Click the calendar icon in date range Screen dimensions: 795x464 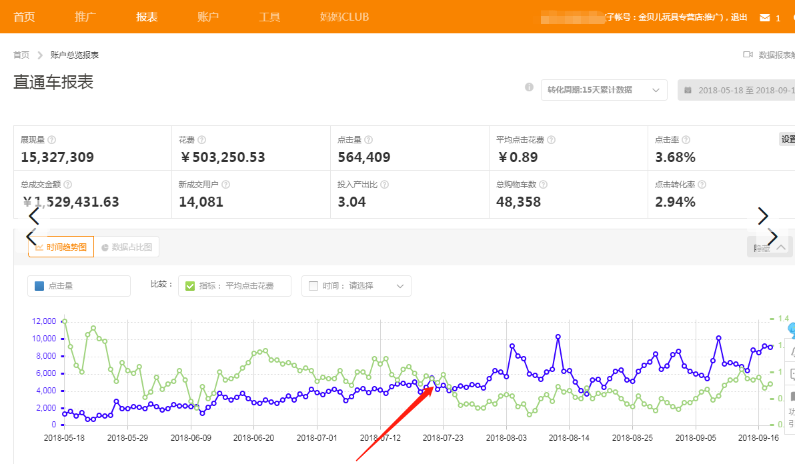688,90
